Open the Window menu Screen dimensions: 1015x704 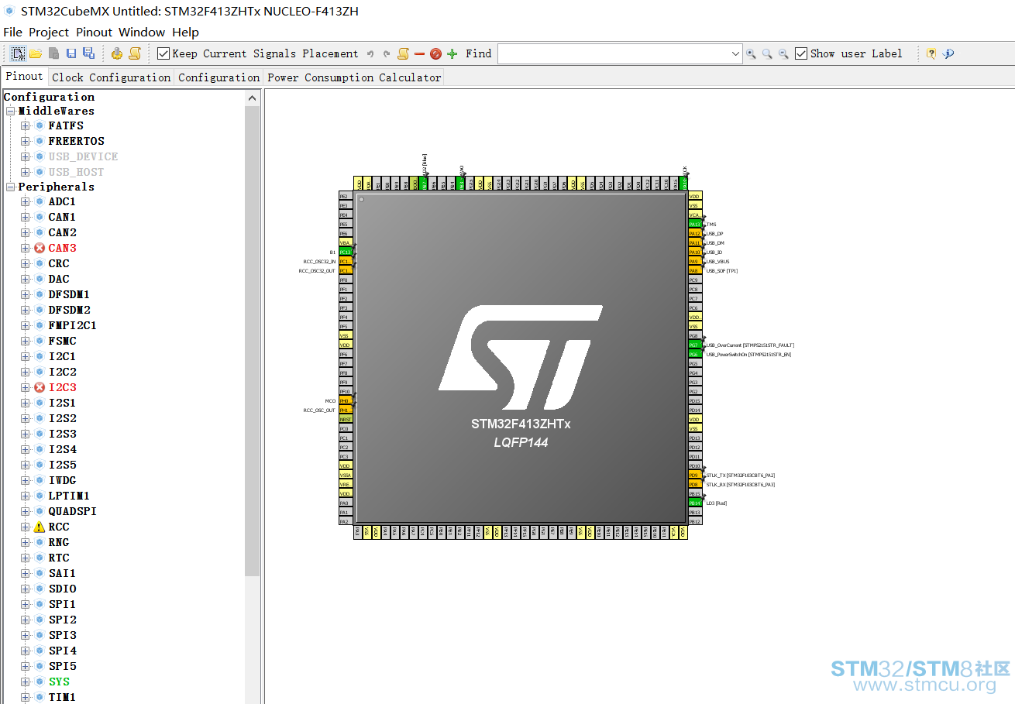pos(142,32)
